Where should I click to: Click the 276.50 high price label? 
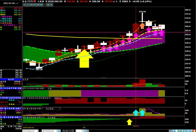(x=142, y=11)
